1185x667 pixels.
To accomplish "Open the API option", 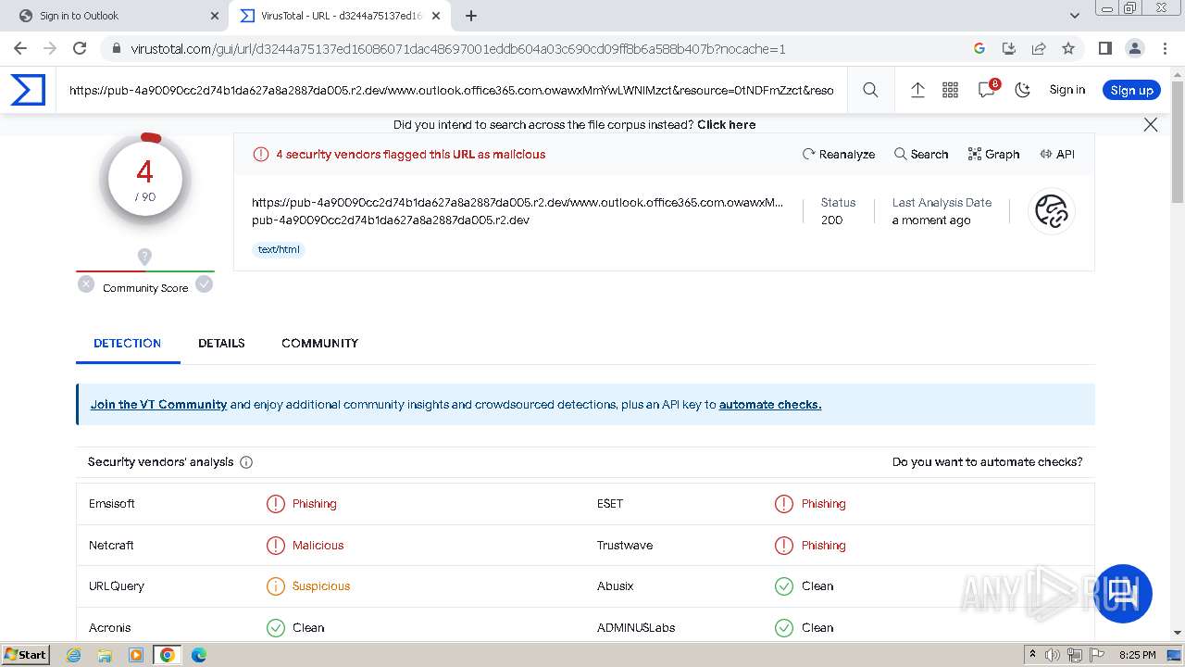I will pos(1057,154).
